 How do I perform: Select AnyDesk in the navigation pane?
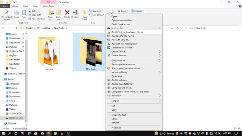(14, 56)
